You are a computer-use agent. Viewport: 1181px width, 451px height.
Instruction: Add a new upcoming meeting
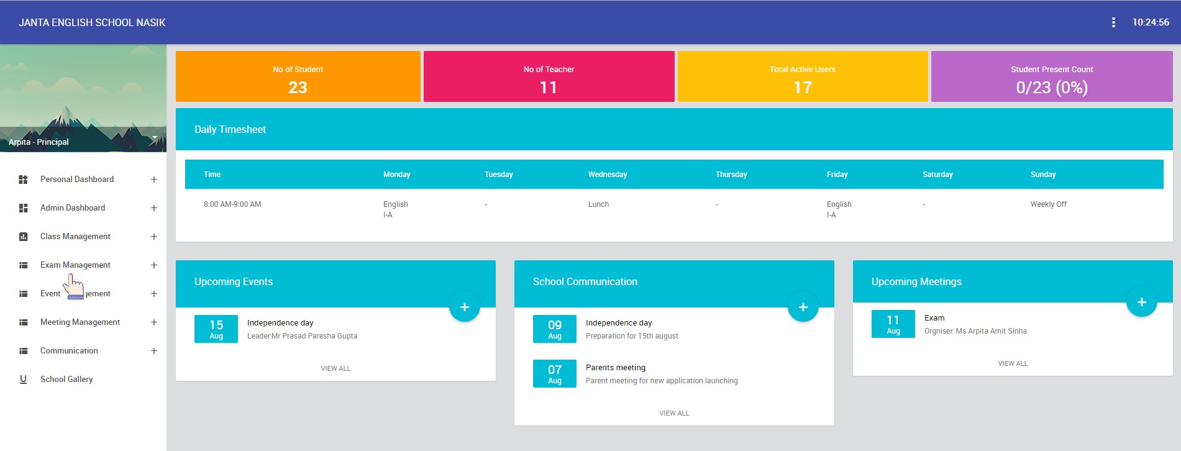[1141, 302]
